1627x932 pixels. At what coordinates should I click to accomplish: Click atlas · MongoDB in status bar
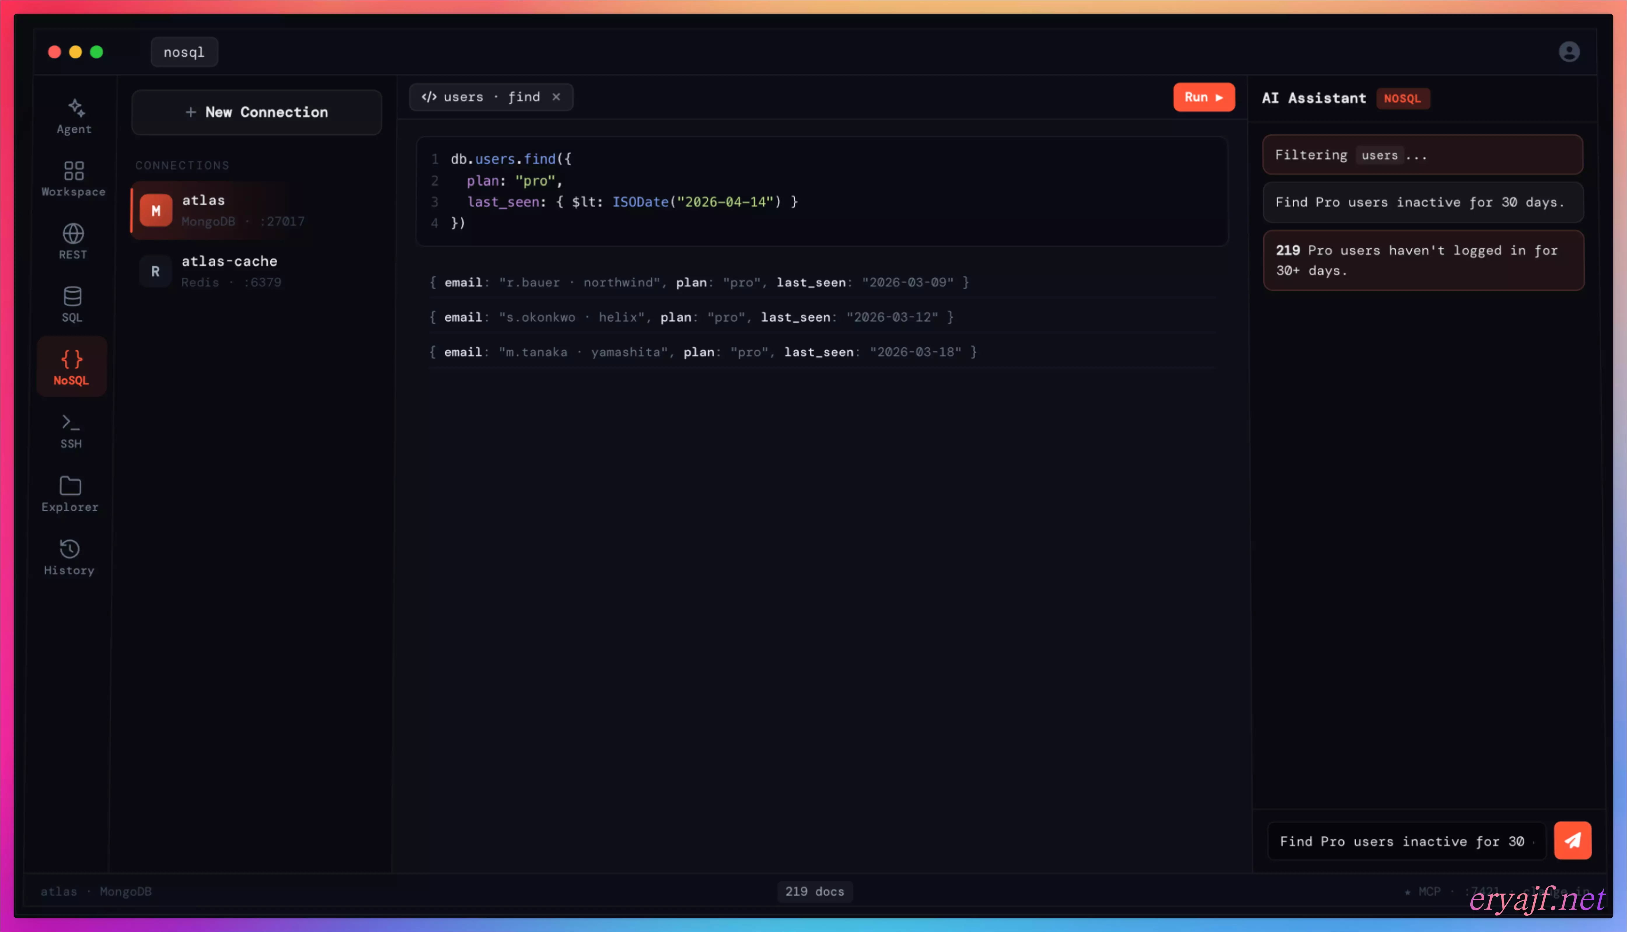pos(96,891)
